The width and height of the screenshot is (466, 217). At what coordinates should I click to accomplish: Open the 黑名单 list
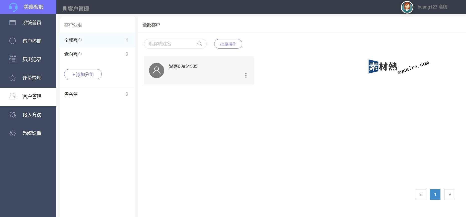tap(97, 94)
